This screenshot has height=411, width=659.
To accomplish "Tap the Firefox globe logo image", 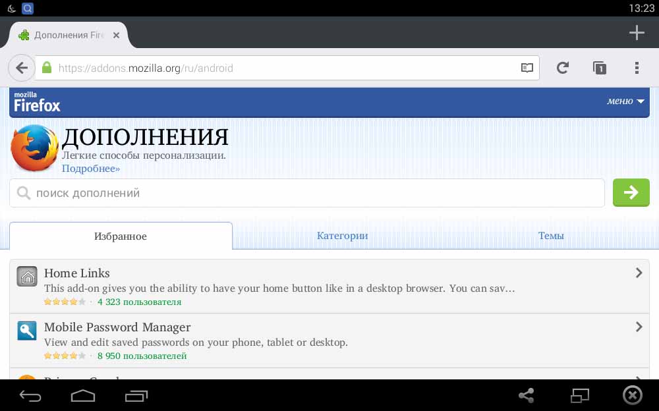I will 34,148.
